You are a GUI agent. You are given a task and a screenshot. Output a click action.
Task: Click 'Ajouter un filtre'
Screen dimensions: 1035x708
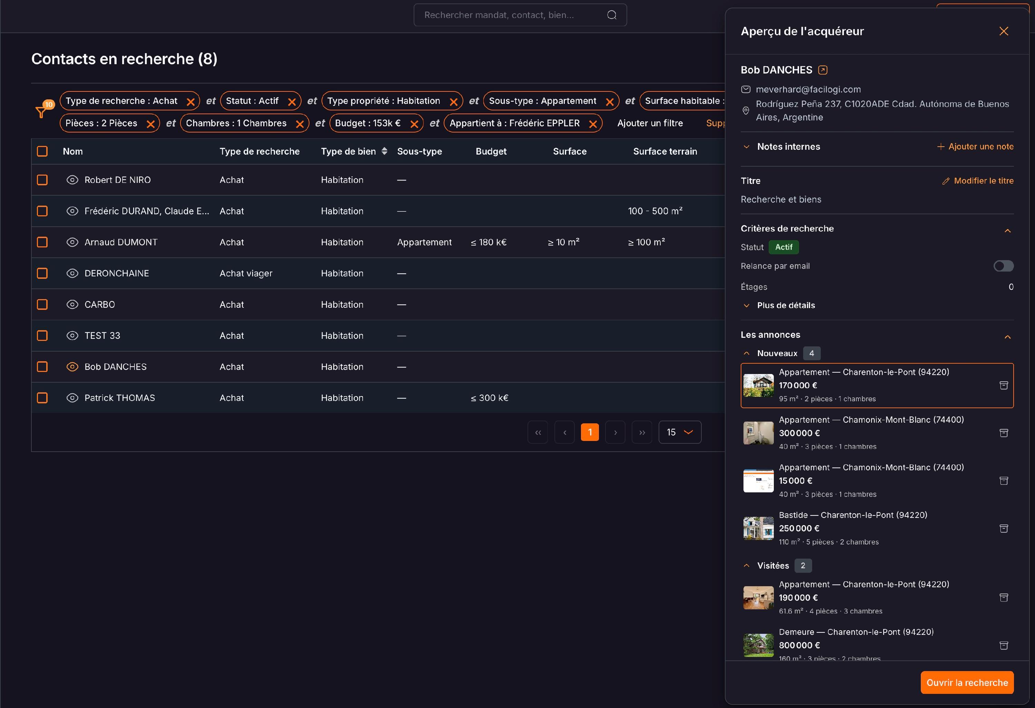[x=650, y=123]
